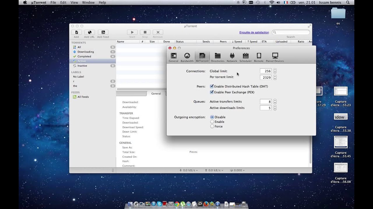373x209 pixels.
Task: Click the Start torrent toolbar button
Action: [132, 32]
